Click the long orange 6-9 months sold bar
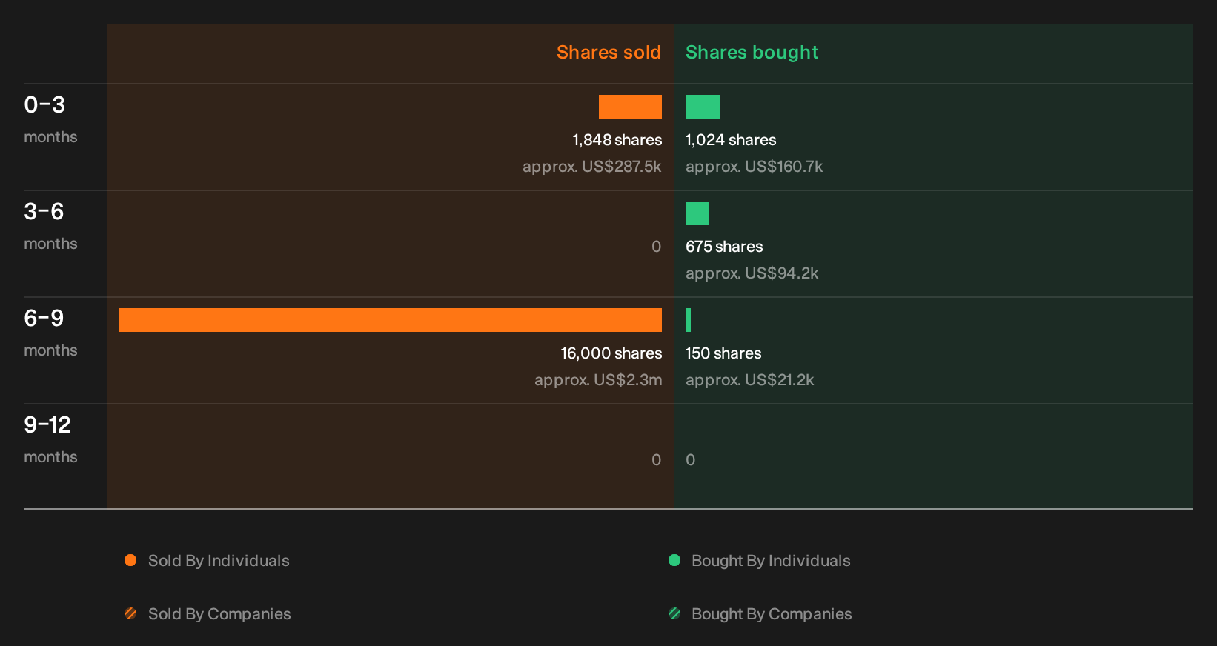The image size is (1217, 646). pyautogui.click(x=390, y=320)
